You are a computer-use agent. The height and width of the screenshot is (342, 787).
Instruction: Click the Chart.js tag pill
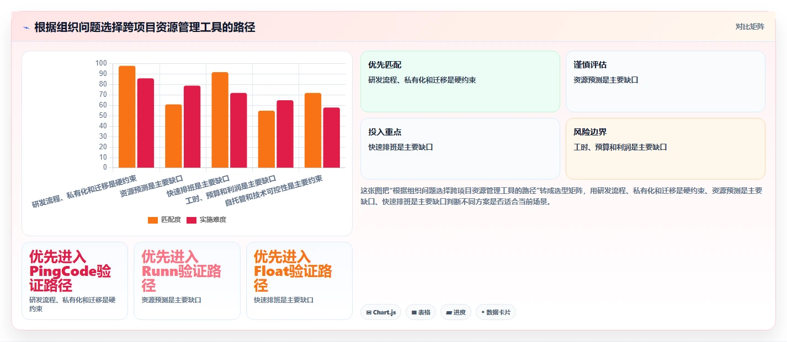381,312
